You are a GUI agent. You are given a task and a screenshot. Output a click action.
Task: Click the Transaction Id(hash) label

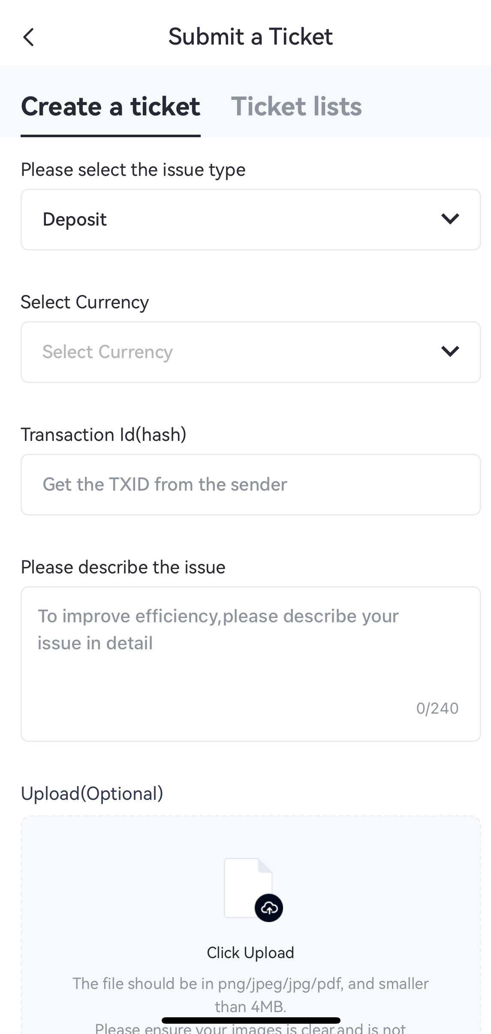tap(104, 434)
